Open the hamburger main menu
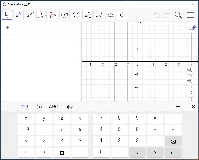This screenshot has height=160, width=199. (x=190, y=15)
